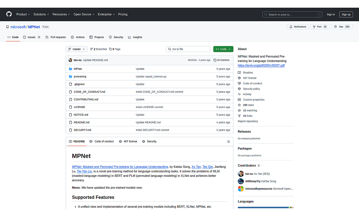Switch to Code of conduct tab
Viewport: 359px width, 217px height.
click(102, 142)
